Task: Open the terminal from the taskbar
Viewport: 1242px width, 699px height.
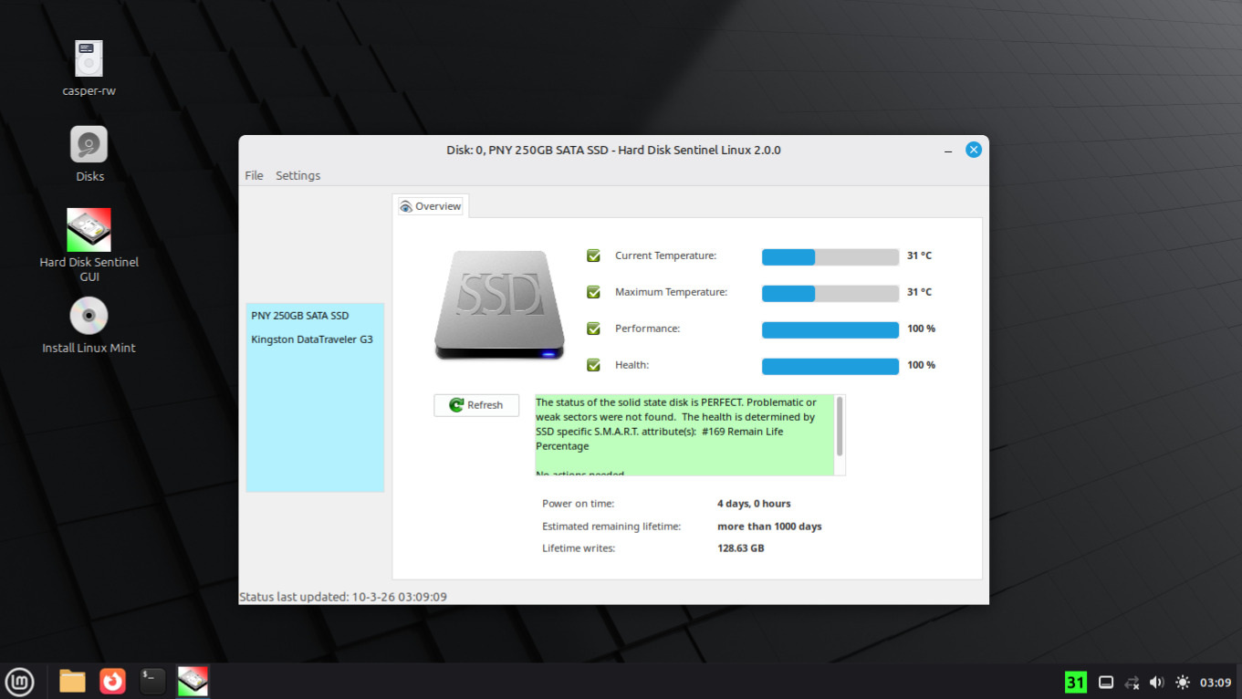Action: coord(152,682)
